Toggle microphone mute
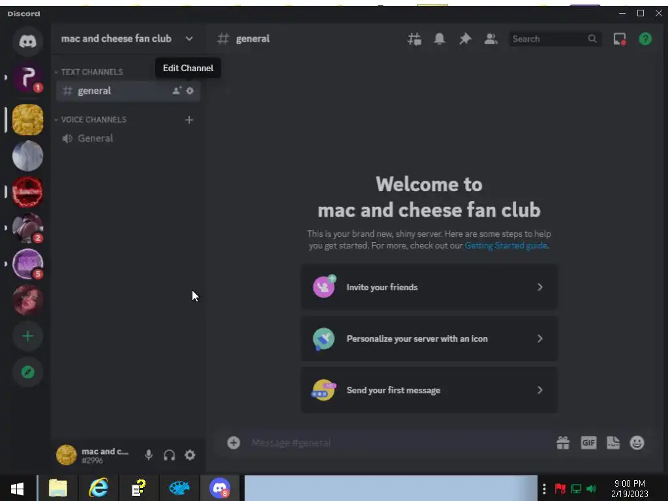The width and height of the screenshot is (668, 501). pyautogui.click(x=149, y=455)
